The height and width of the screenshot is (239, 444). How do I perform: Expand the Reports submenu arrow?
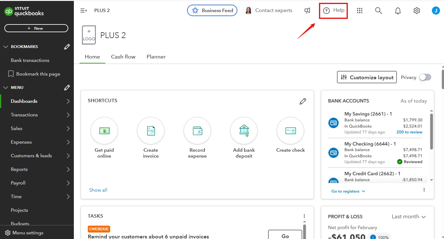click(68, 169)
